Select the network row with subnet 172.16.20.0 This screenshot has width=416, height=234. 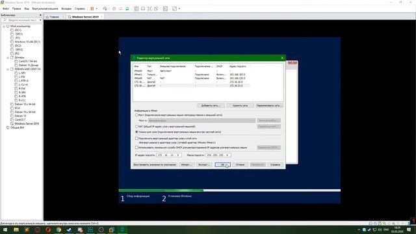(192, 82)
